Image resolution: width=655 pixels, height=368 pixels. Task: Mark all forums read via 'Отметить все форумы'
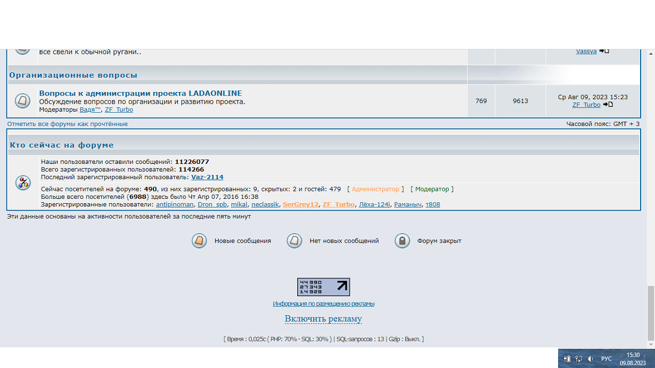pyautogui.click(x=67, y=124)
